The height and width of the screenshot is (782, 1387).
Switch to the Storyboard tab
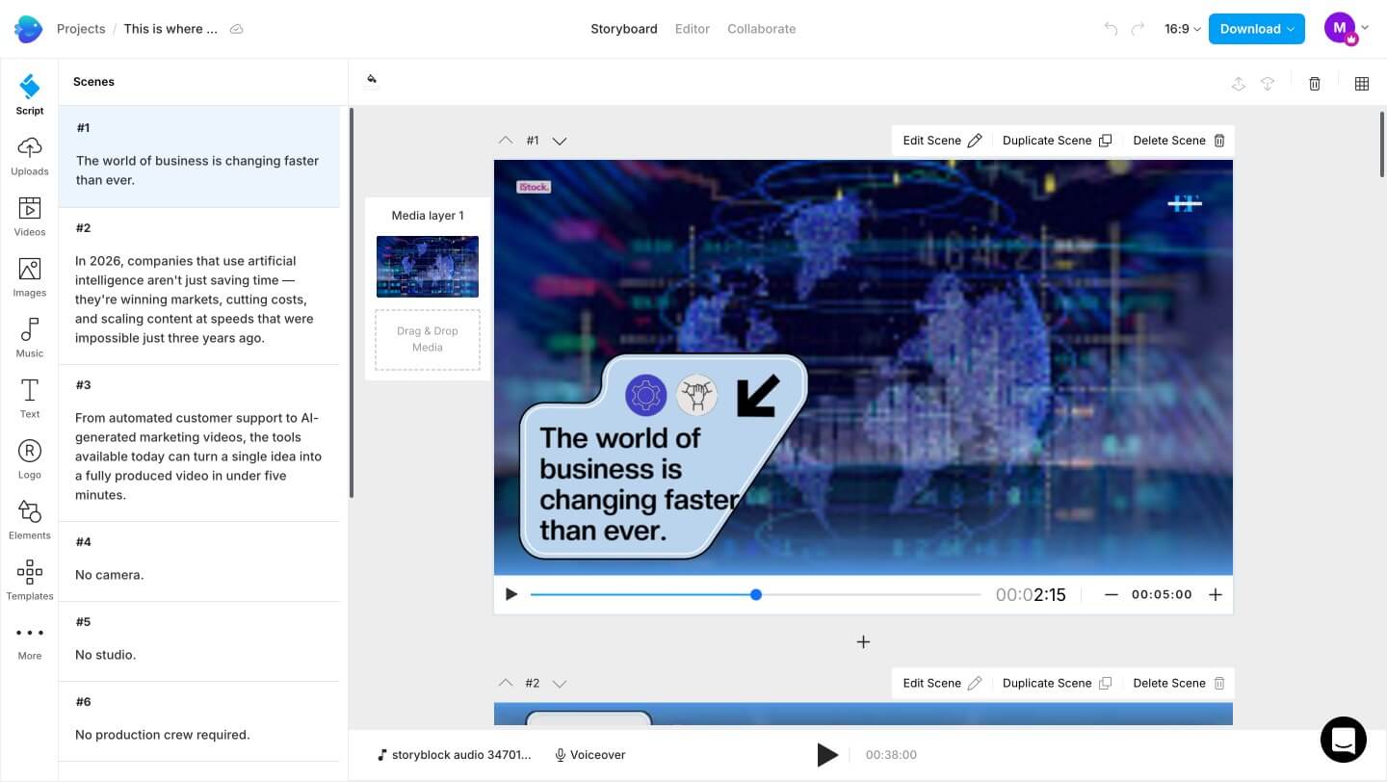624,29
